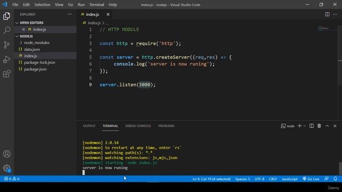Click the Ln 9, Col 19 cursor position
The image size is (342, 192).
[212, 179]
